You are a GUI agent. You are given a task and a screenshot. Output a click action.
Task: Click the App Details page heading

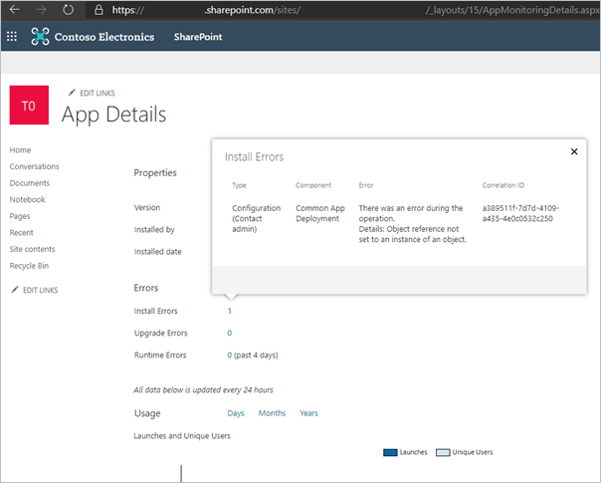pos(113,115)
